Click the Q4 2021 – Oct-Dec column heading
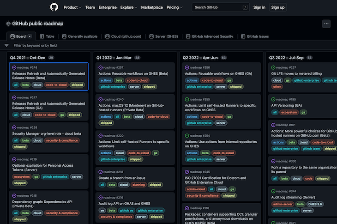 tap(28, 58)
